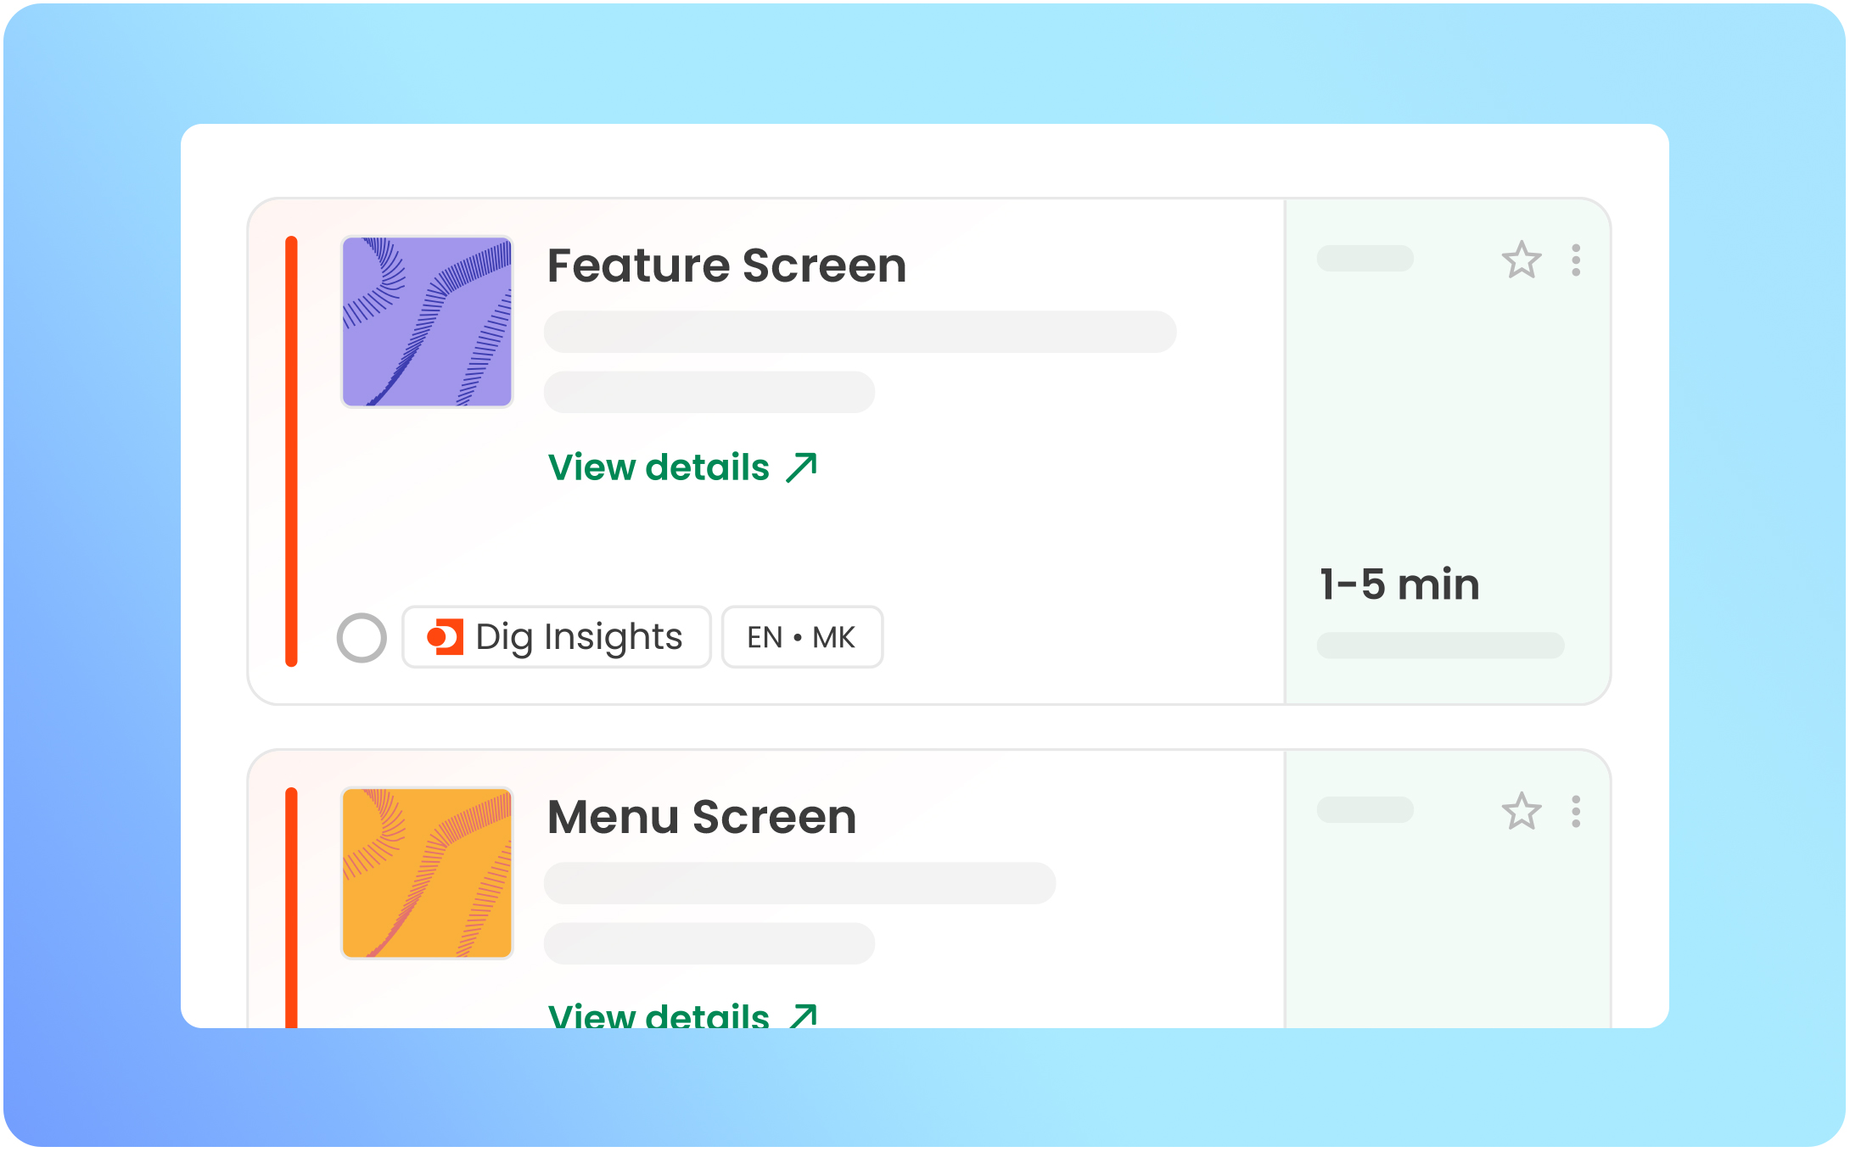The height and width of the screenshot is (1152, 1850).
Task: Open View details for Feature Screen
Action: [659, 467]
